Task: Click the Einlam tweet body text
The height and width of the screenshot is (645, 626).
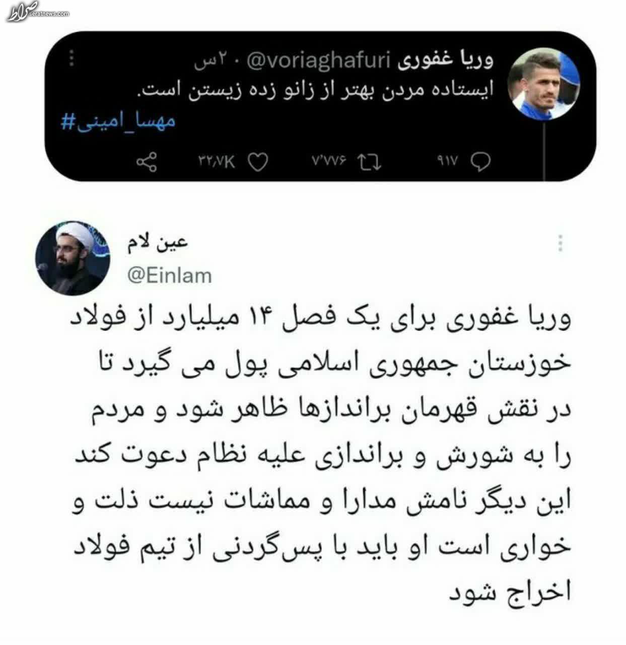Action: click(322, 456)
